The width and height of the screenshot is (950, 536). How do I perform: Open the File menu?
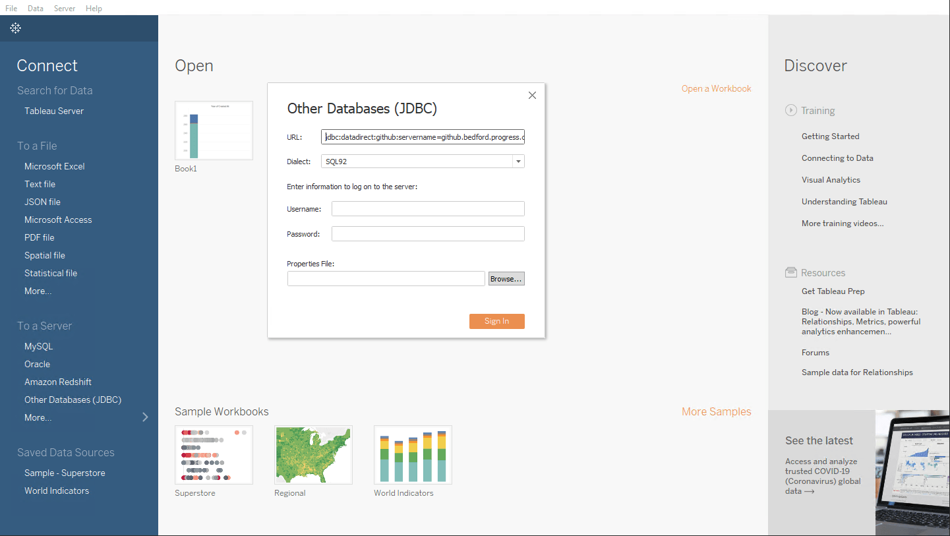coord(11,9)
